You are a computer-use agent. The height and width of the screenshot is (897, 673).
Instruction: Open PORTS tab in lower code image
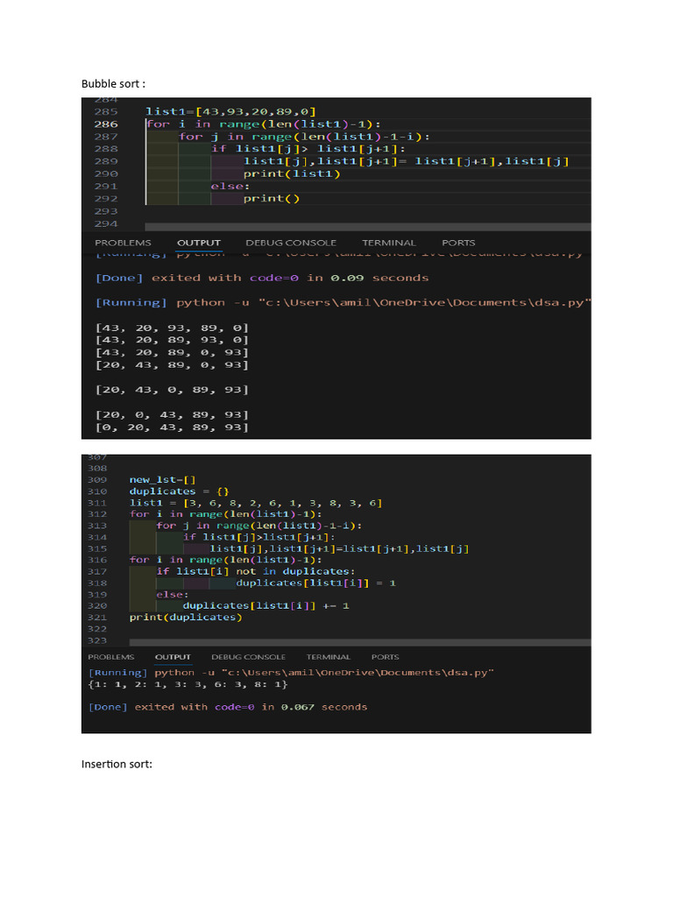click(386, 657)
